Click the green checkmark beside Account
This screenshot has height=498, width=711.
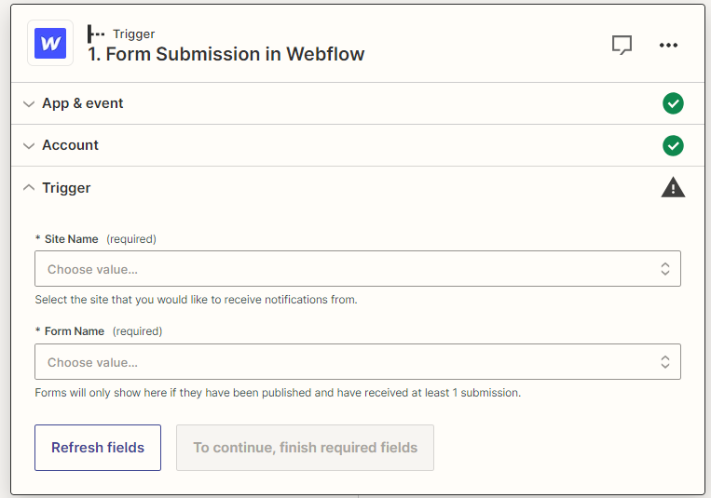coord(673,145)
